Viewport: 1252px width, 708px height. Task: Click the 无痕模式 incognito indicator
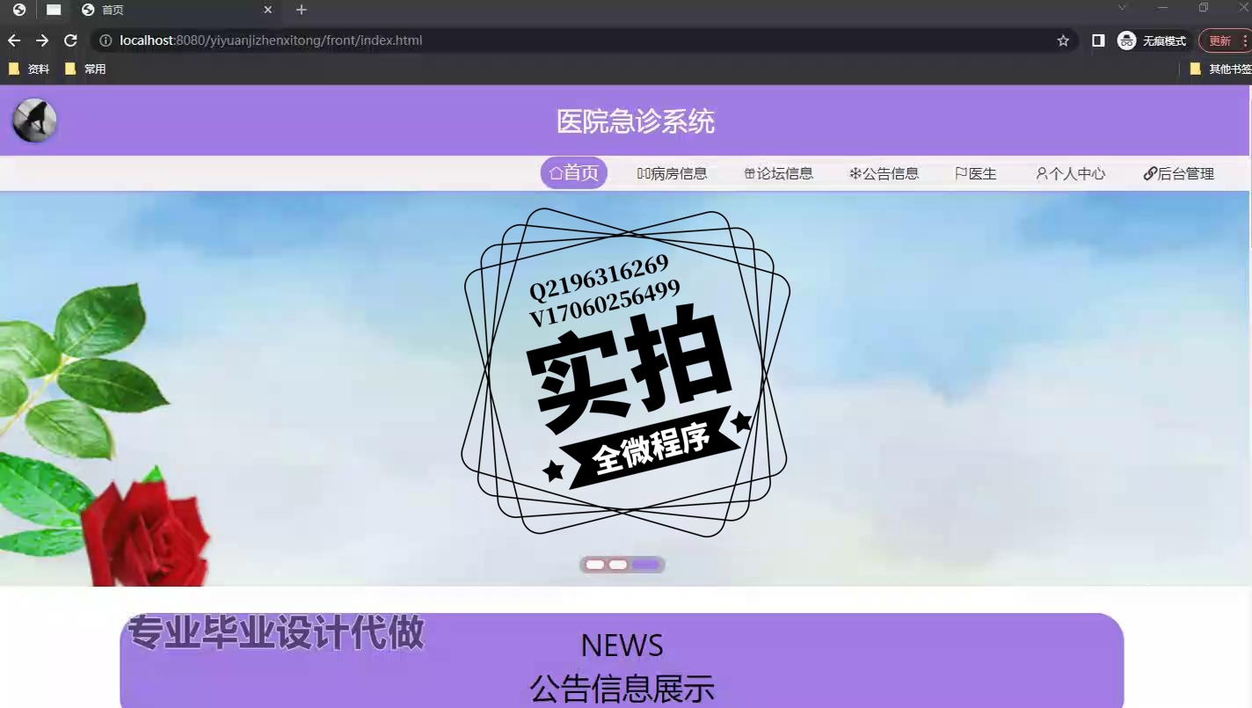[x=1152, y=40]
